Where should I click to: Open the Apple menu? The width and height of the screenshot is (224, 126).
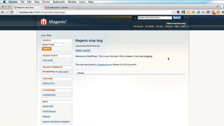pyautogui.click(x=4, y=2)
